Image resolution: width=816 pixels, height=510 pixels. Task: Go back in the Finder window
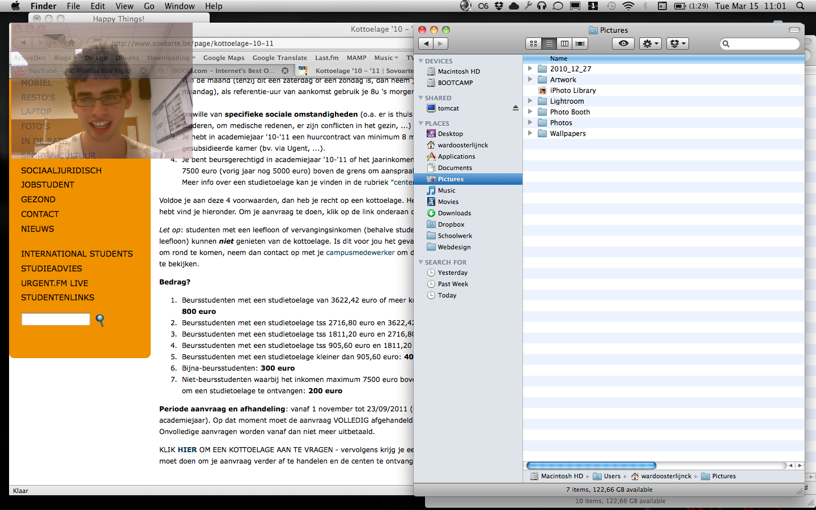click(426, 44)
